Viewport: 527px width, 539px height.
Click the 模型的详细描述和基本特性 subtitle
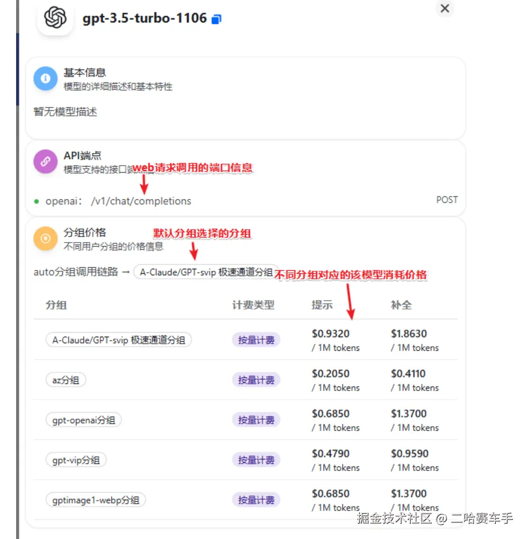(118, 87)
